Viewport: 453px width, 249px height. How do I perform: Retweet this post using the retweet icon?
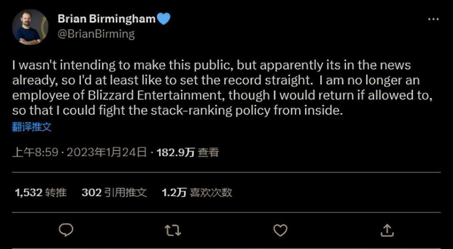[x=173, y=230]
